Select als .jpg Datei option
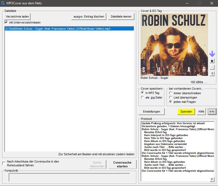Screen dimensions: 218x186 (x=142, y=97)
